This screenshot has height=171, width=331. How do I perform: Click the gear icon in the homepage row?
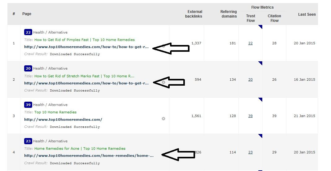(x=163, y=119)
